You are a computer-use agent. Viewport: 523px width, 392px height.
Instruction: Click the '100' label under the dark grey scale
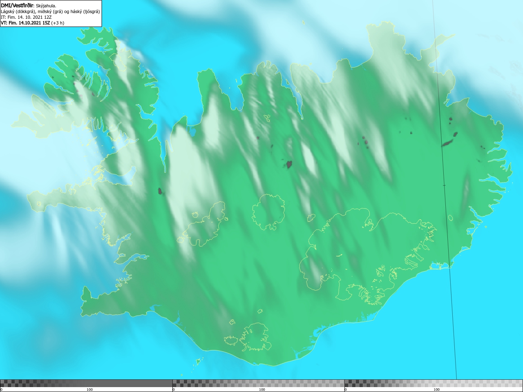tap(89, 390)
